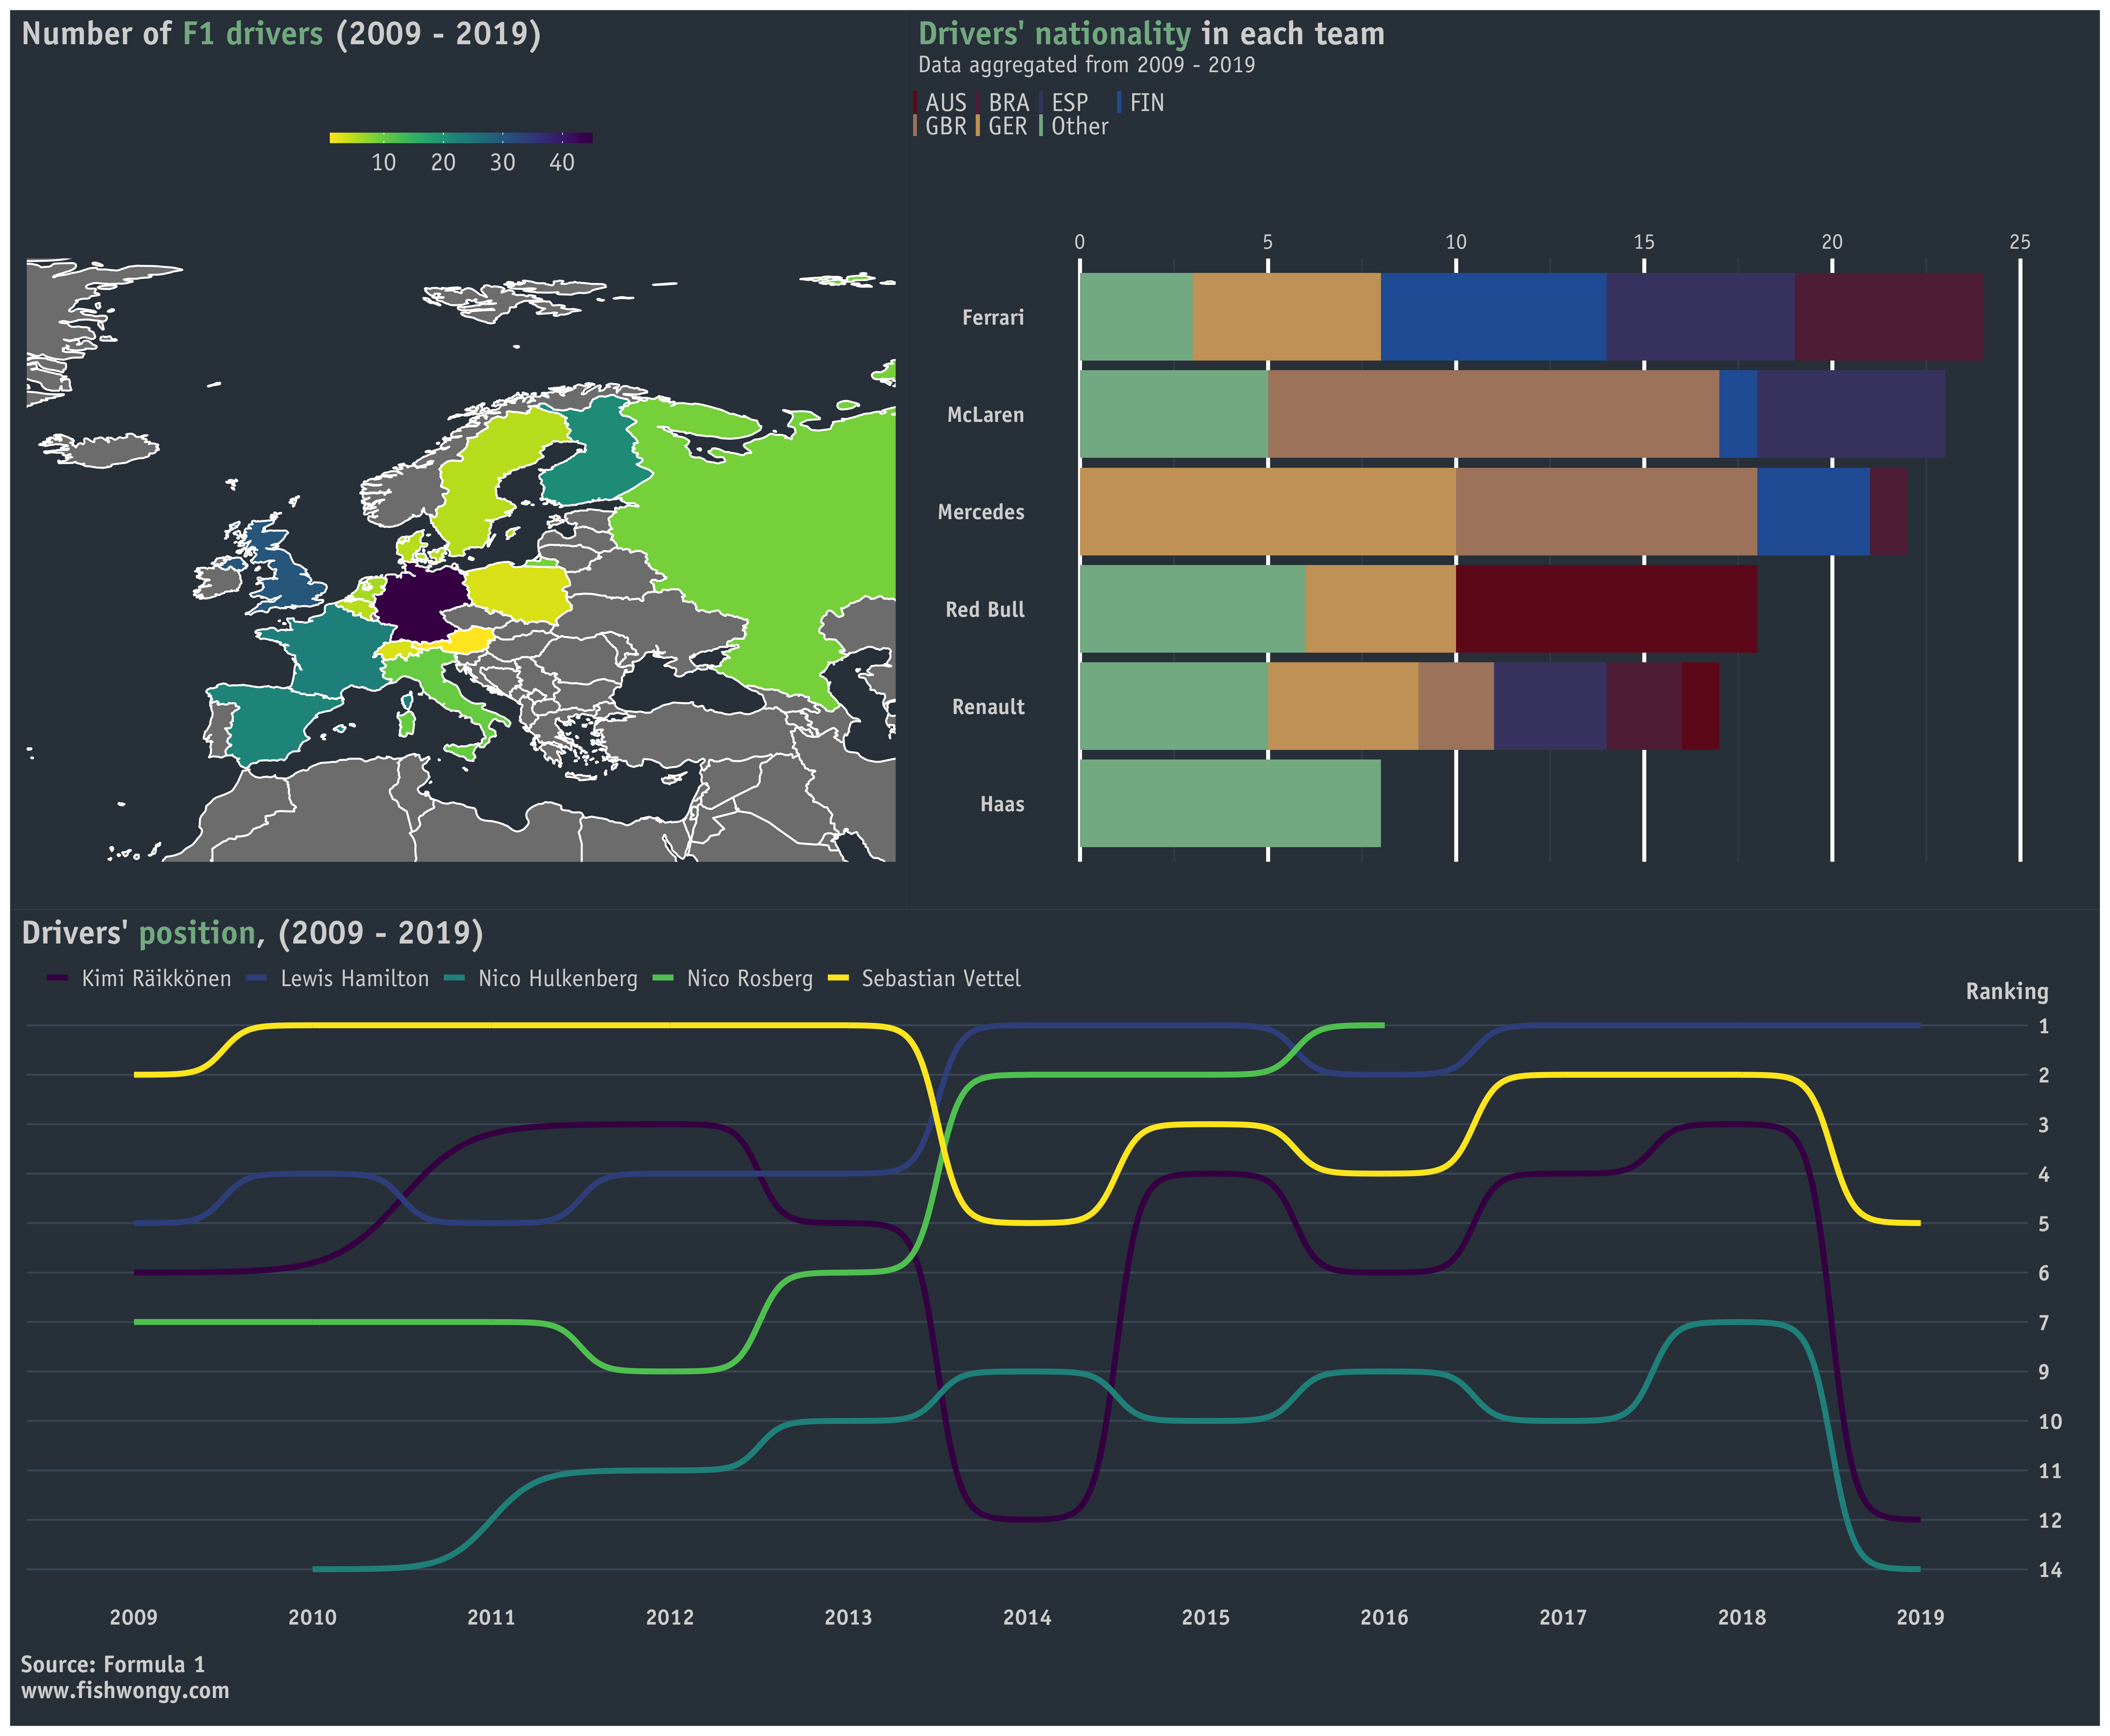This screenshot has height=1736, width=2110.
Task: Open the www.fishwongy.com link
Action: [x=125, y=1690]
